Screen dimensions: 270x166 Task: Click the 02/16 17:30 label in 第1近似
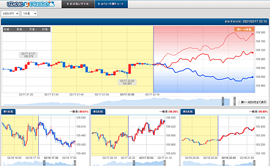(x=51, y=158)
